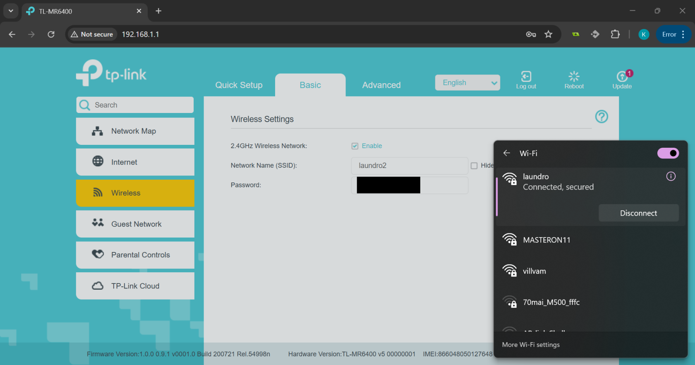The height and width of the screenshot is (365, 695).
Task: Disconnect from the laundro network
Action: tap(638, 213)
